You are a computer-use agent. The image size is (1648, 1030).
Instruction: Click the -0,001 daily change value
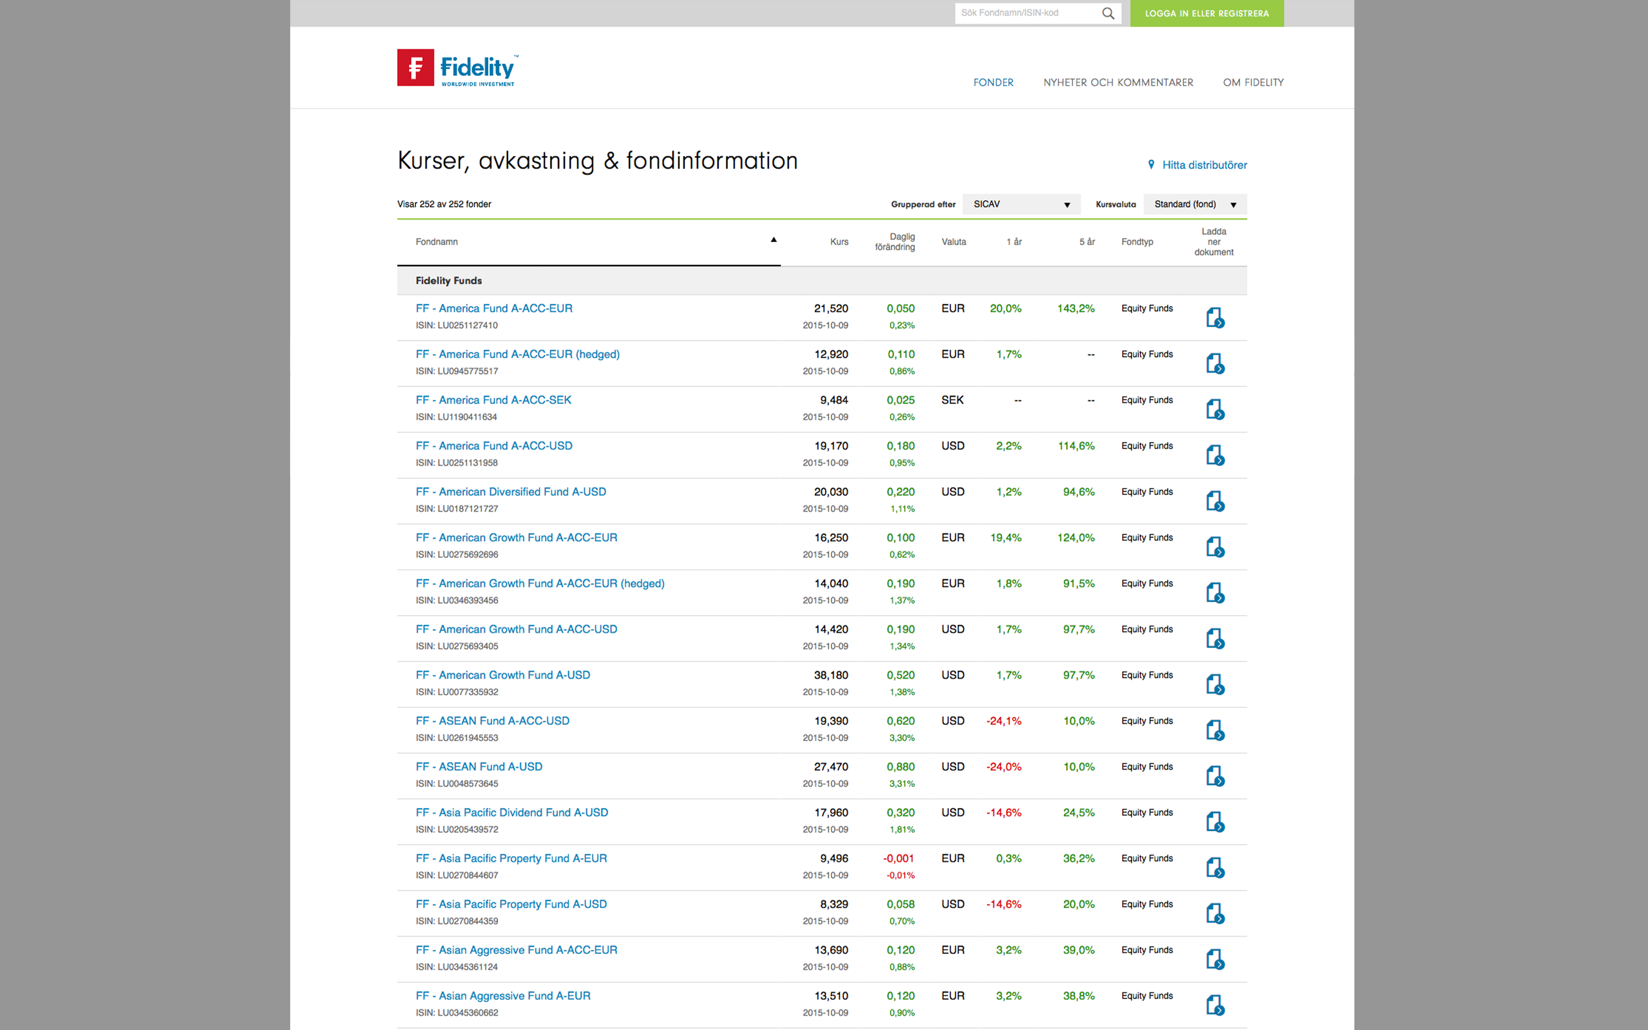coord(898,858)
